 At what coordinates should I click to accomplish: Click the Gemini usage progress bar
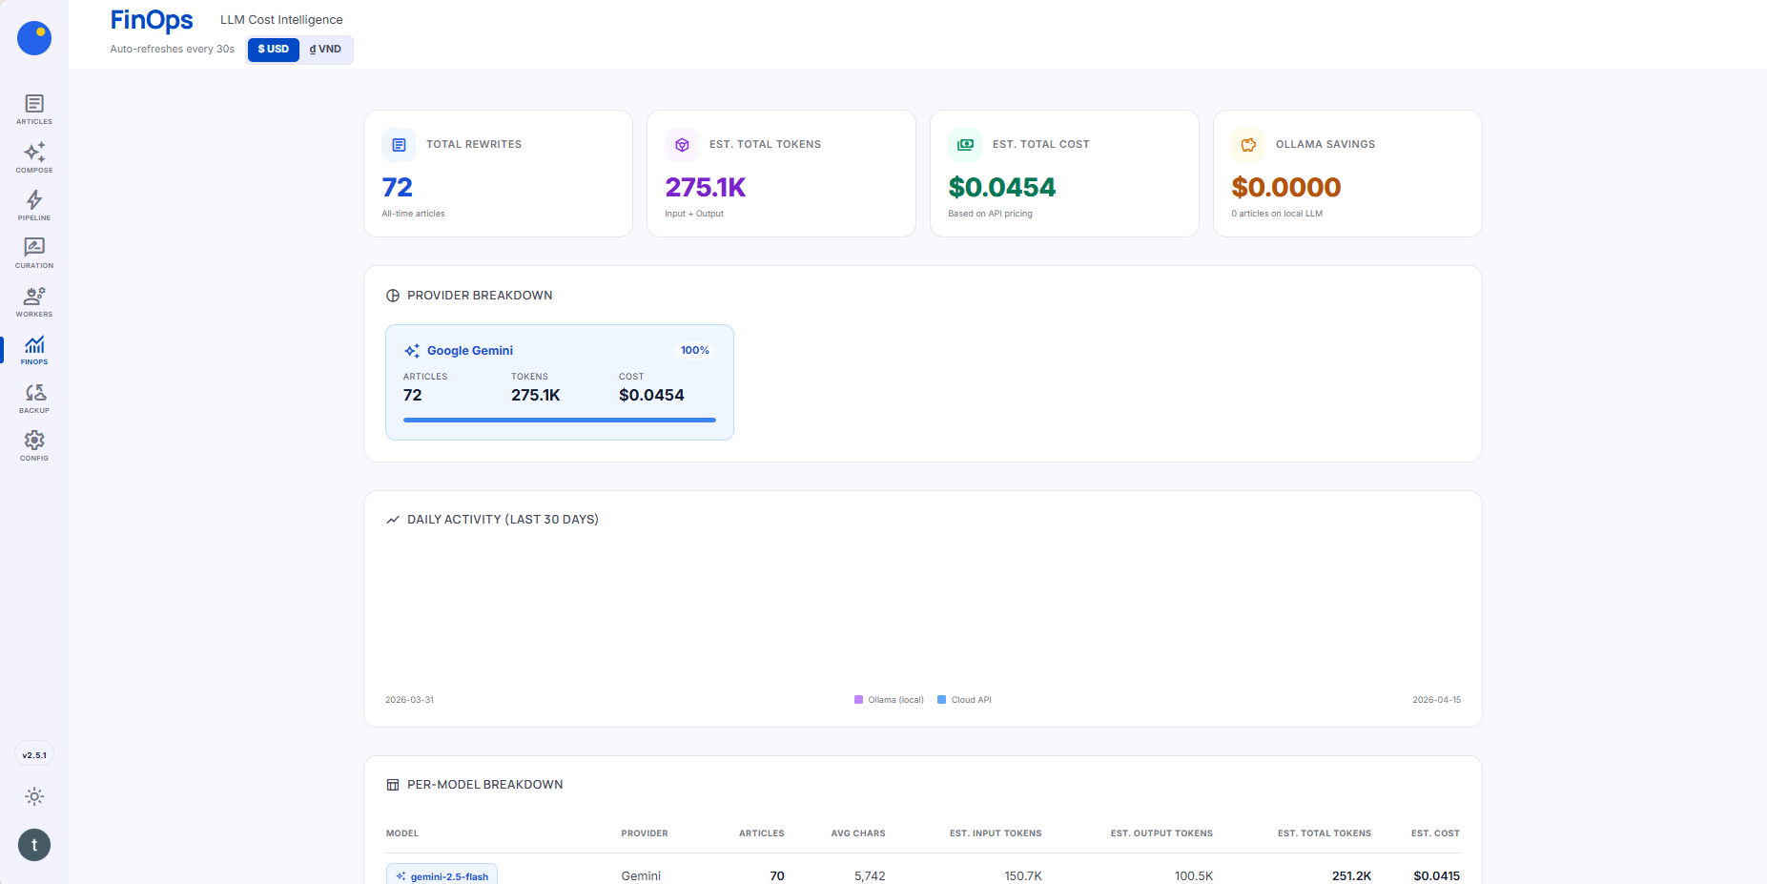559,420
